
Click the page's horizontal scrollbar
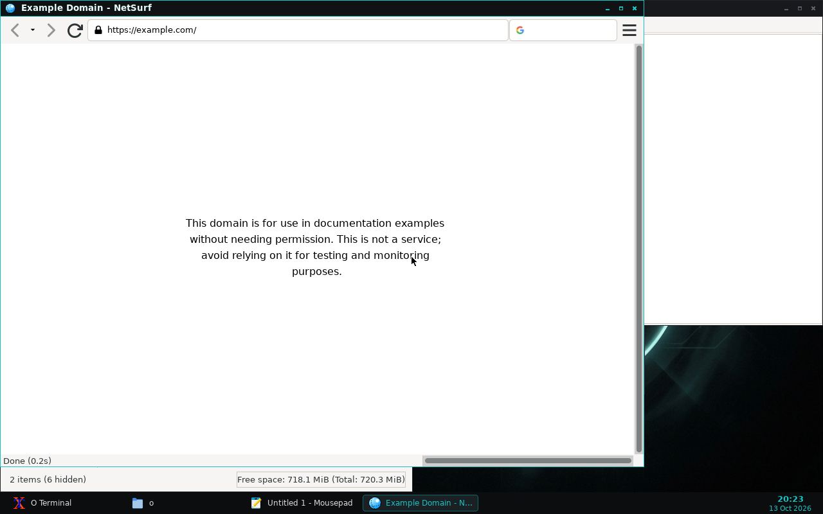click(528, 461)
